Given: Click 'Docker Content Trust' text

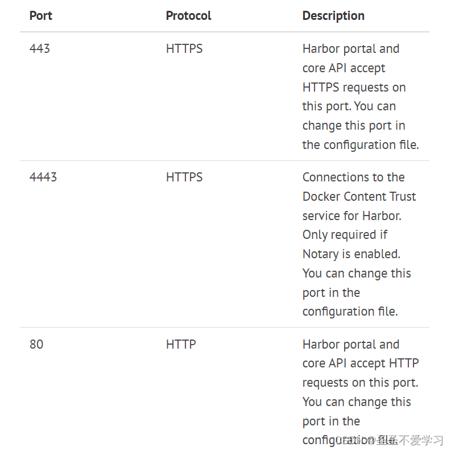Looking at the screenshot, I should click(x=359, y=196).
